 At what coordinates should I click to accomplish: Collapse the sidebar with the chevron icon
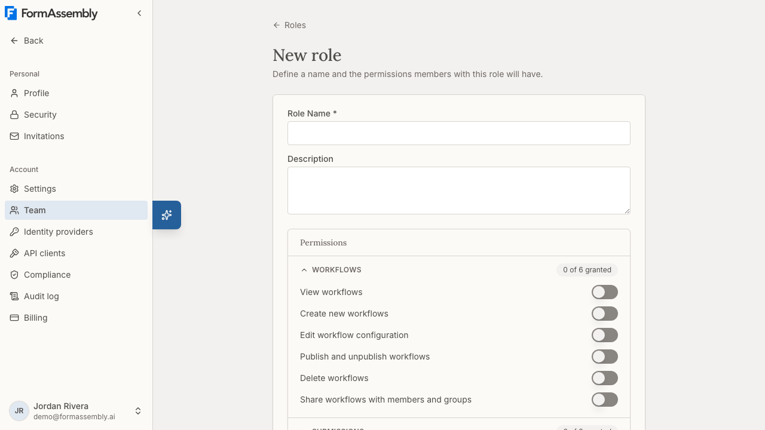[139, 13]
